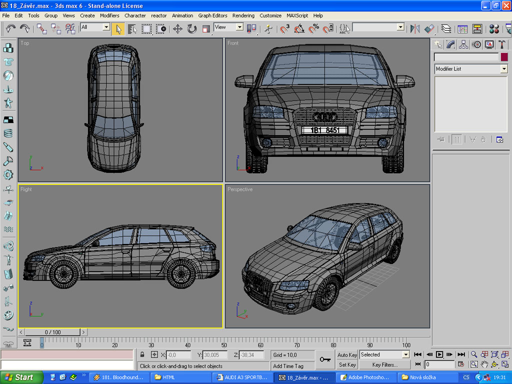Toggle Window/Crossing selection mode

point(161,29)
